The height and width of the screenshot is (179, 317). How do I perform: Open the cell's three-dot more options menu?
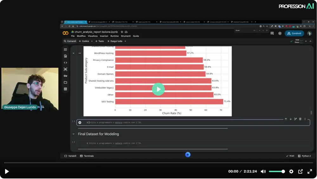coord(305,119)
